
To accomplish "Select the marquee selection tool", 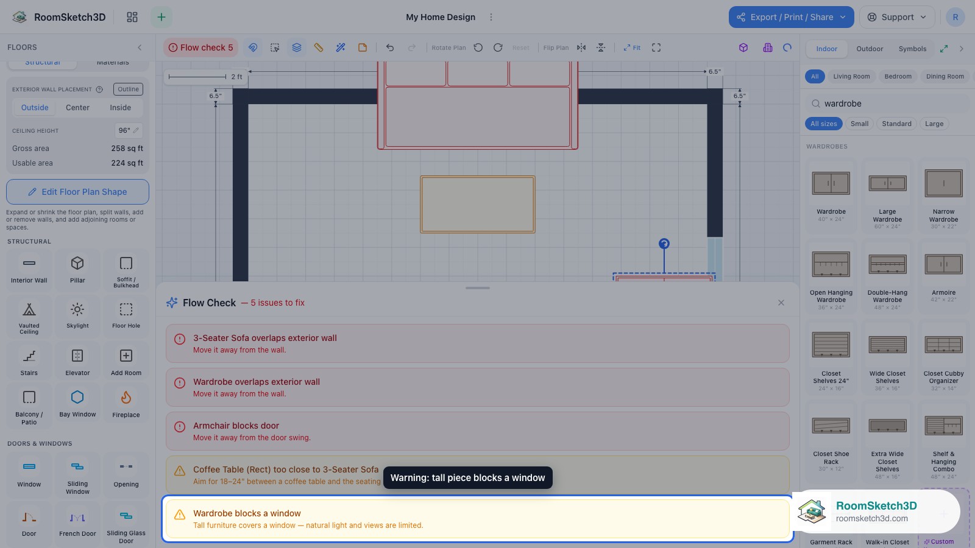I will 275,47.
